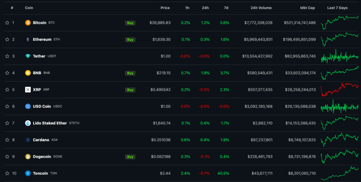Sort by 24h Volume column header
Viewport: 361px width, 182px height.
[261, 8]
